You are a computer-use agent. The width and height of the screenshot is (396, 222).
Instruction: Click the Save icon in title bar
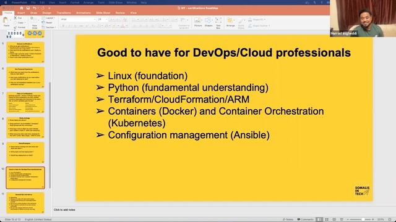(x=28, y=8)
